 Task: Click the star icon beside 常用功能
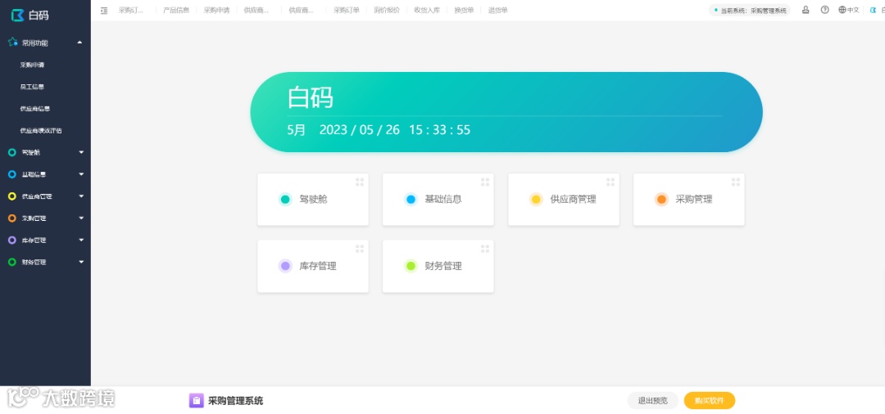coord(13,43)
